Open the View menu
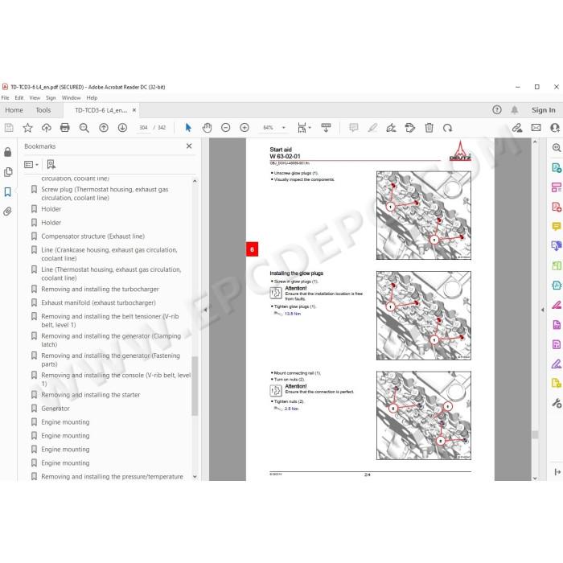 (35, 97)
